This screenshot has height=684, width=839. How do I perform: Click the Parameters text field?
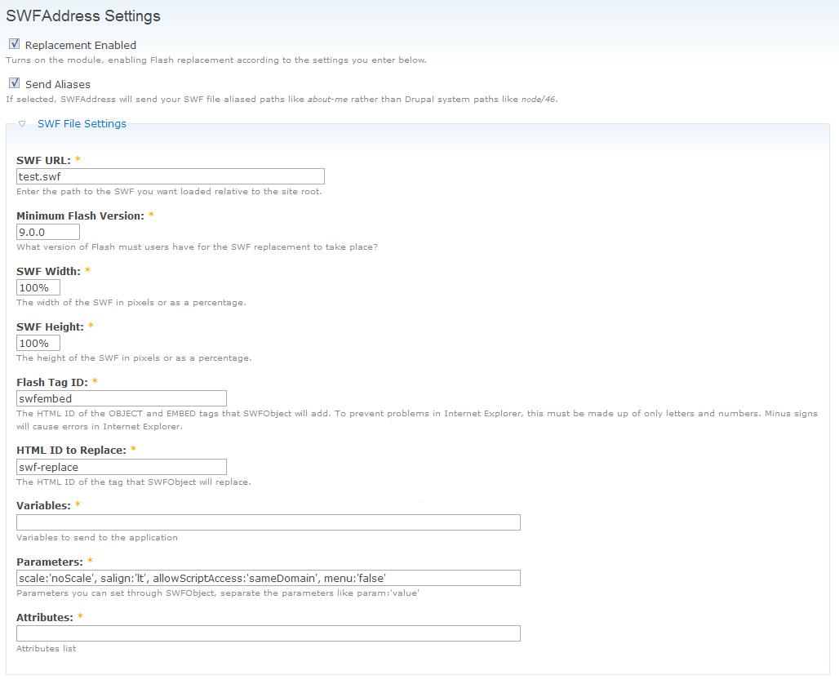pyautogui.click(x=268, y=578)
